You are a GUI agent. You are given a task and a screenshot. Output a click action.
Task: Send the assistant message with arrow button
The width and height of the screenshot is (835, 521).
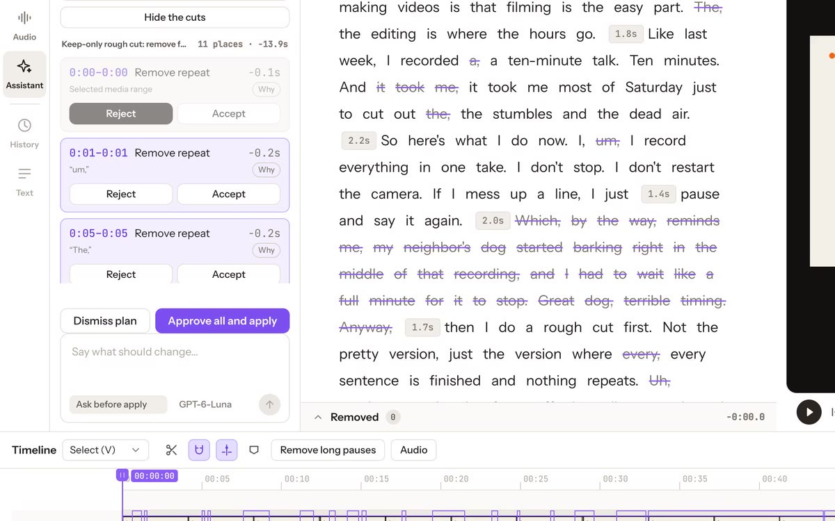point(269,404)
